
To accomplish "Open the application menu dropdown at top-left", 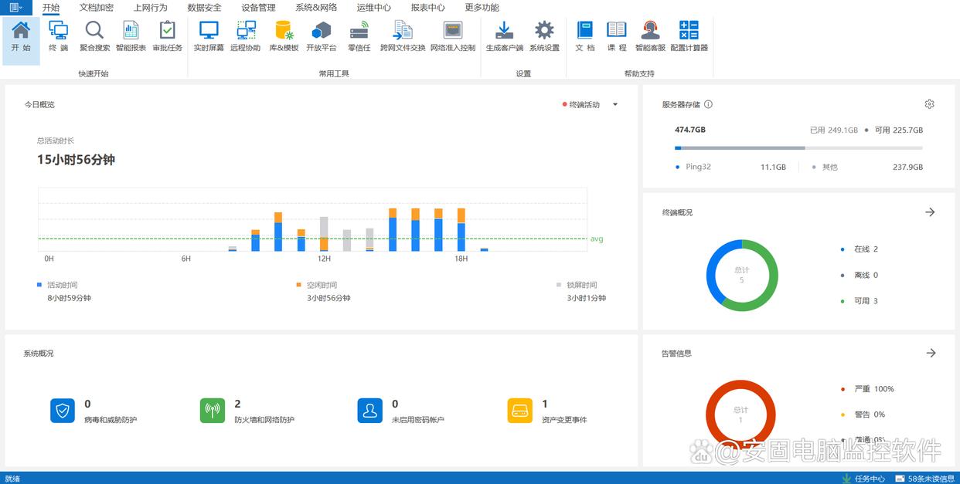I will [15, 7].
